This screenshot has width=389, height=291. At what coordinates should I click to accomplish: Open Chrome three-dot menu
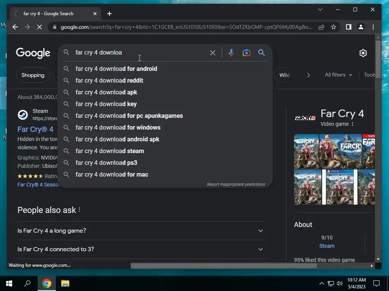coord(373,27)
